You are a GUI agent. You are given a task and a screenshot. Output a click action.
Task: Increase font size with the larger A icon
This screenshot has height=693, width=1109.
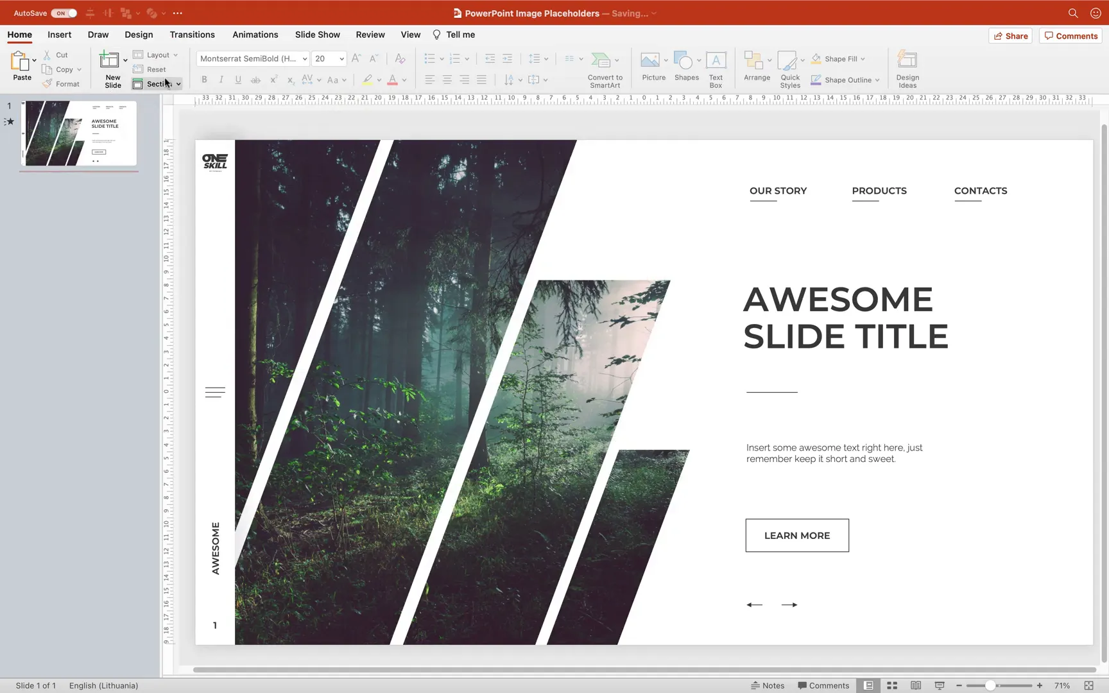tap(356, 58)
